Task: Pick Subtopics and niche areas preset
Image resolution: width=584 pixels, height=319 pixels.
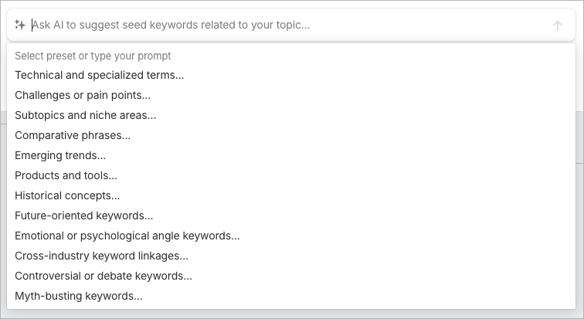Action: click(86, 115)
